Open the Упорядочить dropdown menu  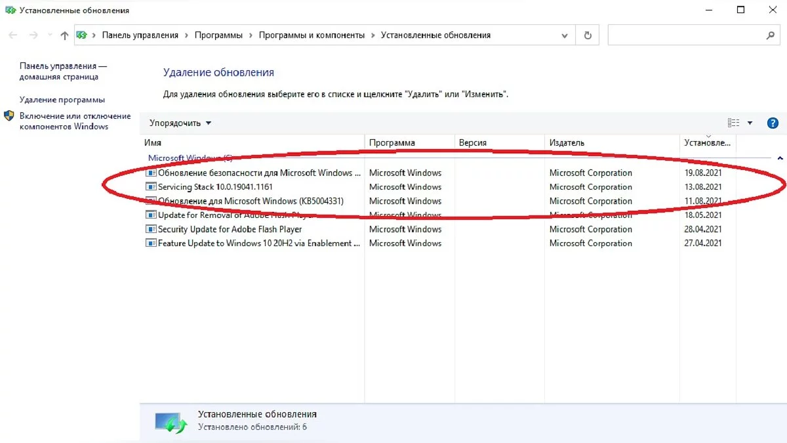[180, 123]
